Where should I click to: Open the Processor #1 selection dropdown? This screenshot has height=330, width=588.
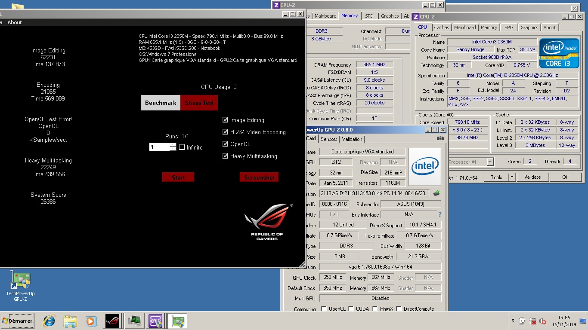[490, 162]
